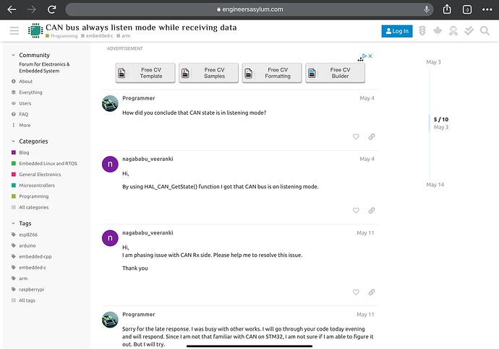Jump to May 14 at timeline bottom
Image resolution: width=499 pixels, height=350 pixels.
click(x=435, y=185)
